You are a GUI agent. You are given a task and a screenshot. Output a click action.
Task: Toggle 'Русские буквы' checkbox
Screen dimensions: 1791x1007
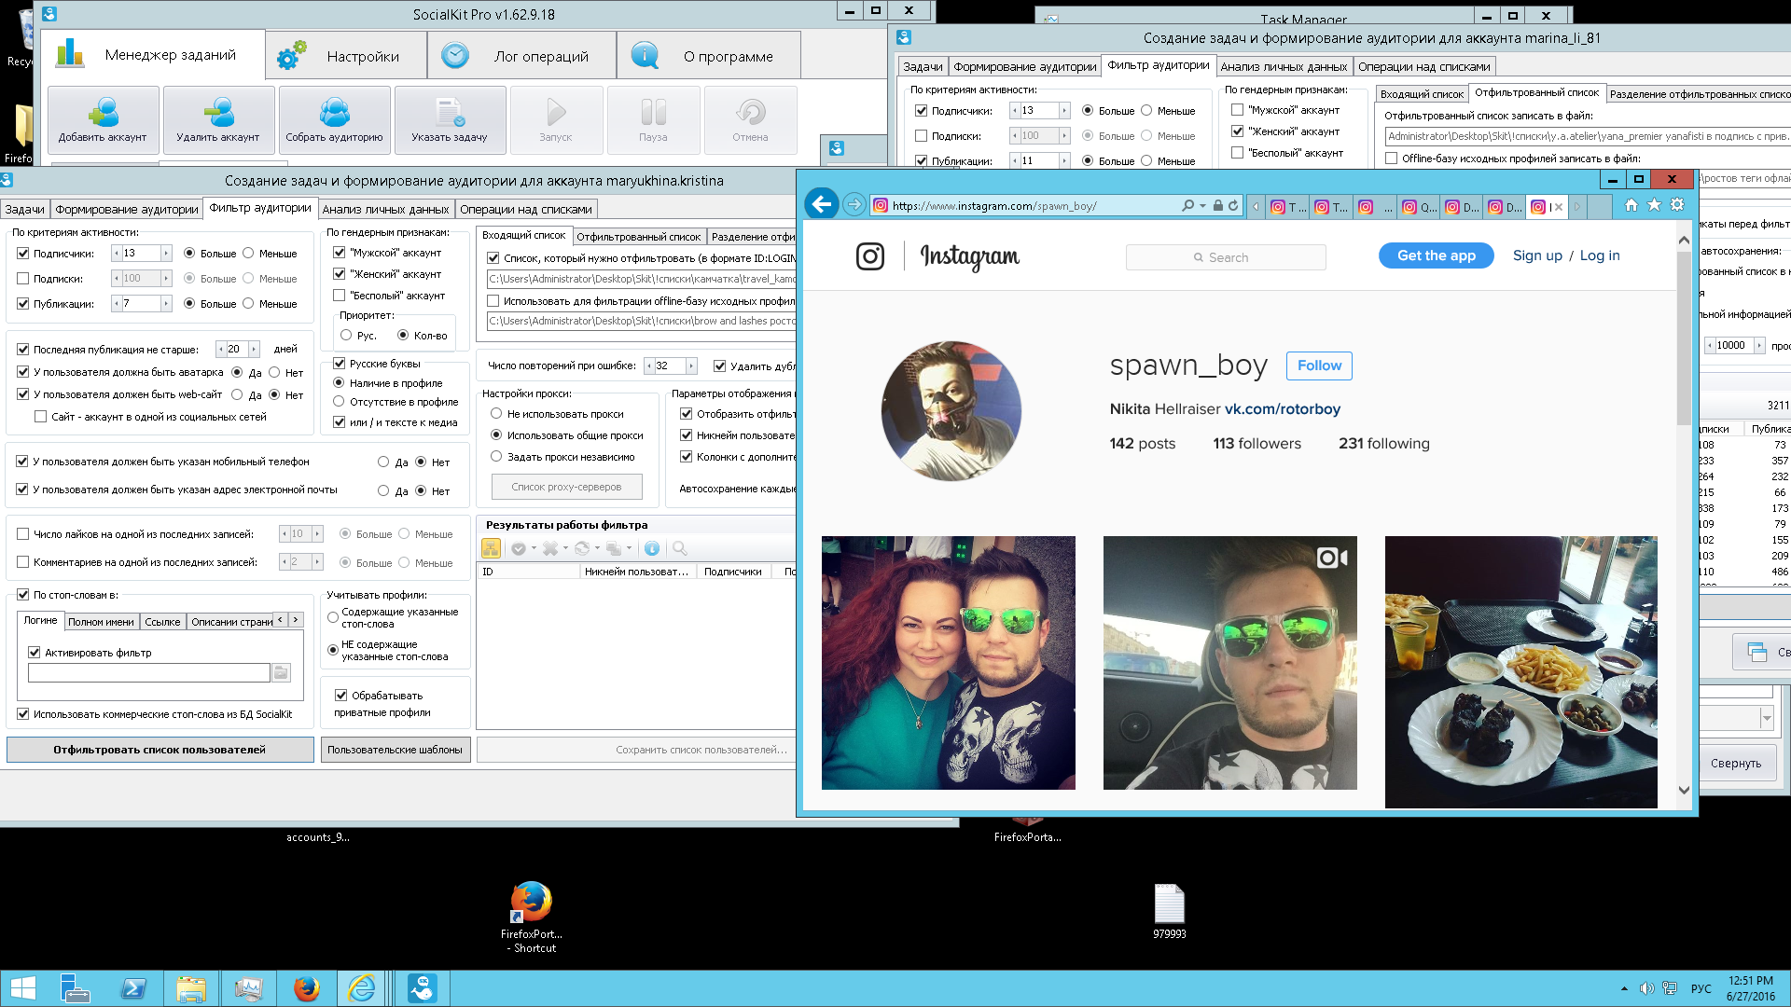coord(340,364)
